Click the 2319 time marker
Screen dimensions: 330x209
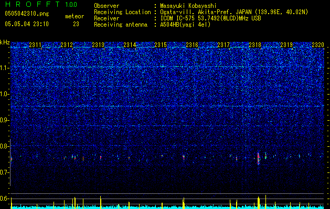[x=286, y=44]
